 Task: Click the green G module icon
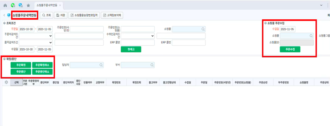13,5
